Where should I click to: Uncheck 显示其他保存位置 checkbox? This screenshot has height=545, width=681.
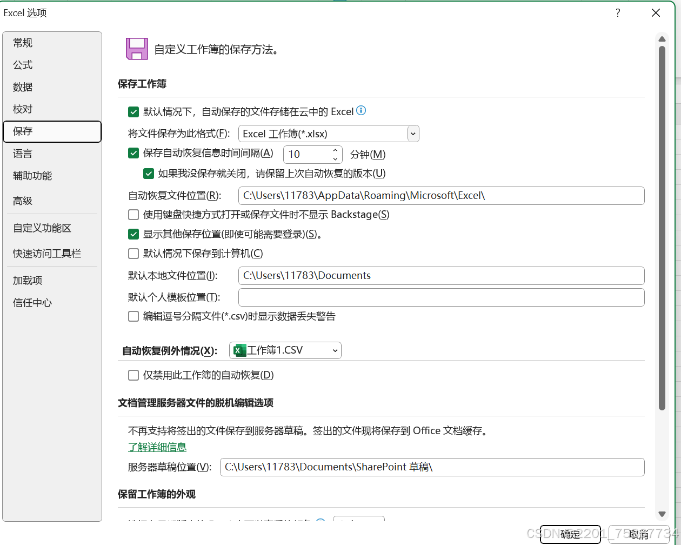pyautogui.click(x=133, y=234)
